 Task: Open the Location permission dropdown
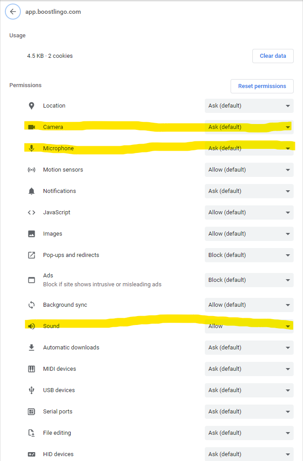249,106
